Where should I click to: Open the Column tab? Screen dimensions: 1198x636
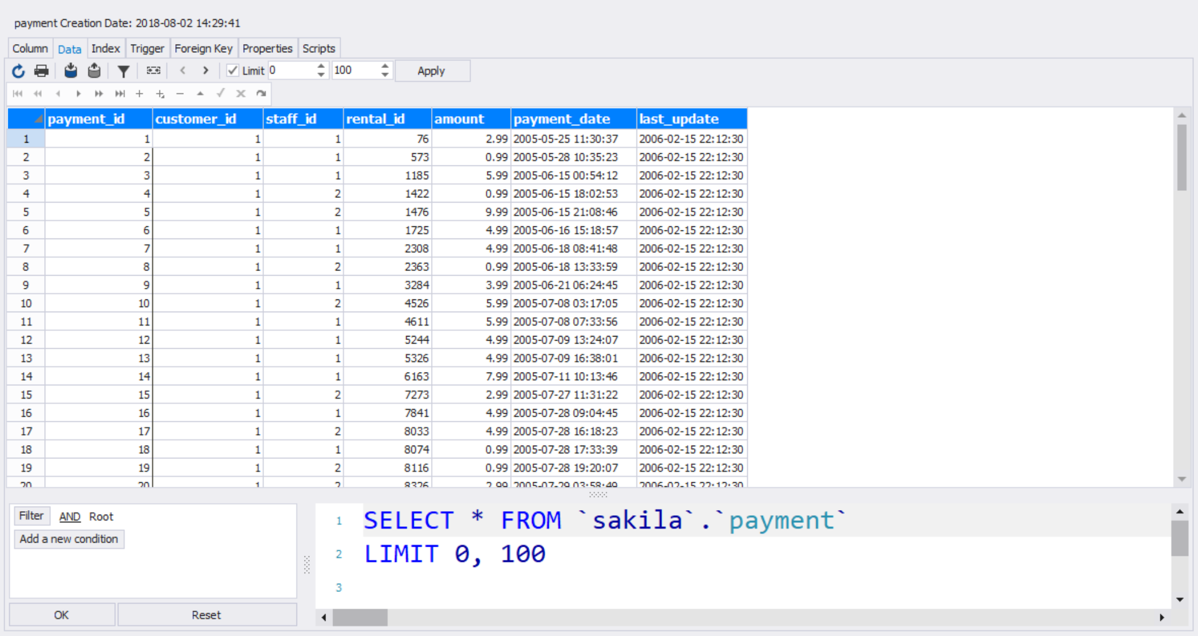30,49
